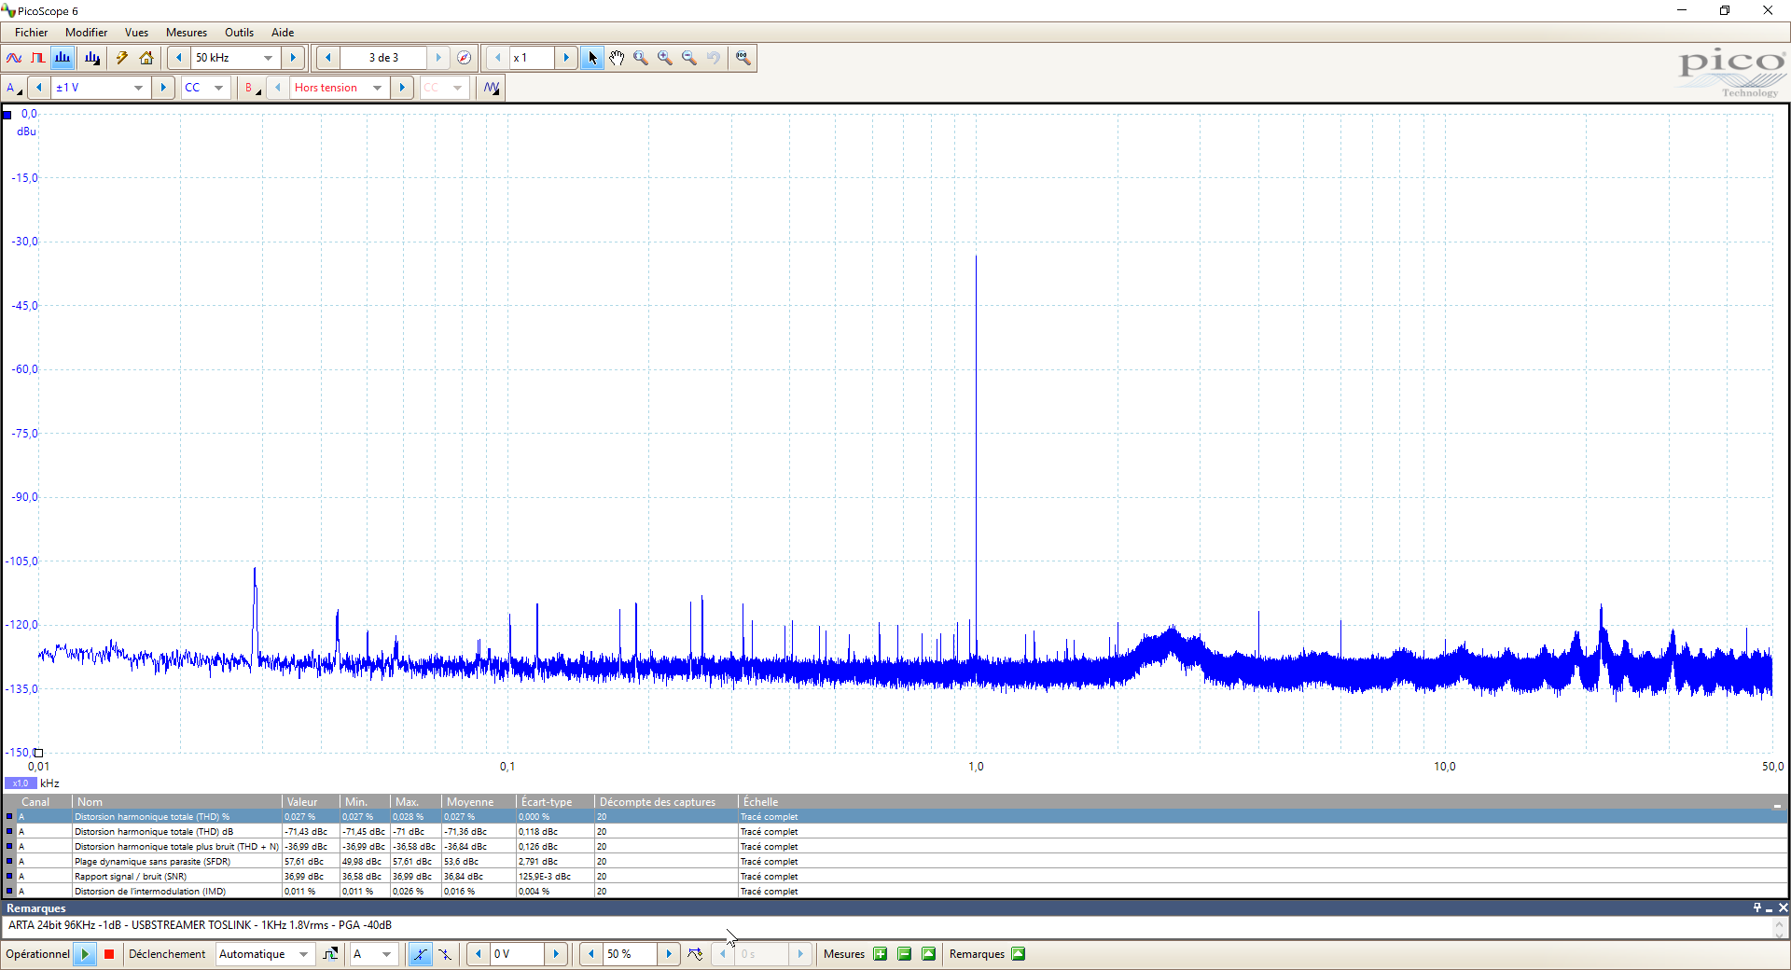The image size is (1791, 970).
Task: Open Channel B 'Hors tension' dropdown
Action: [x=377, y=88]
